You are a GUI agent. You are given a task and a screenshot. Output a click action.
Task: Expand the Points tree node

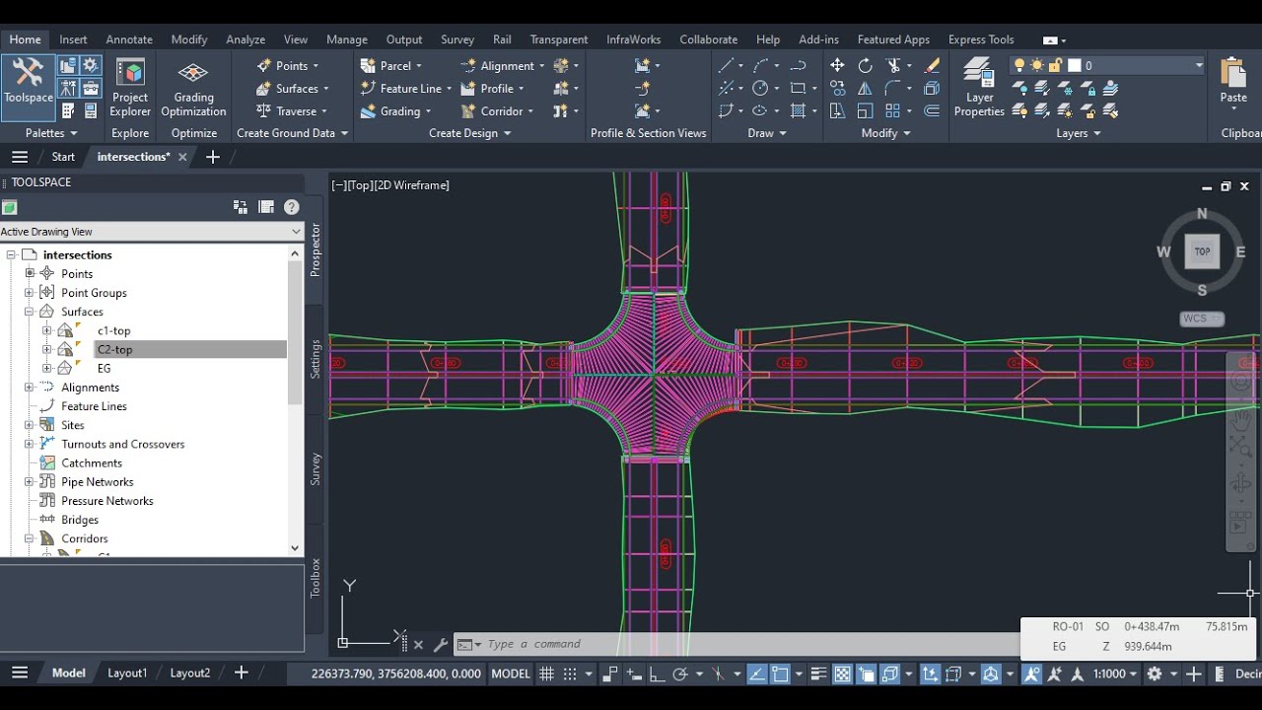coord(29,273)
